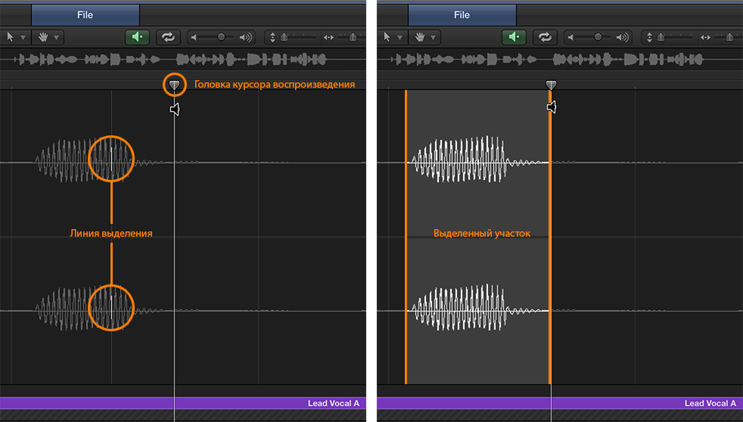Click lower channel waveform in left editor
743x422 pixels.
click(85, 309)
